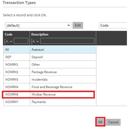Open the Code column filter operator dropdown

[8, 42]
